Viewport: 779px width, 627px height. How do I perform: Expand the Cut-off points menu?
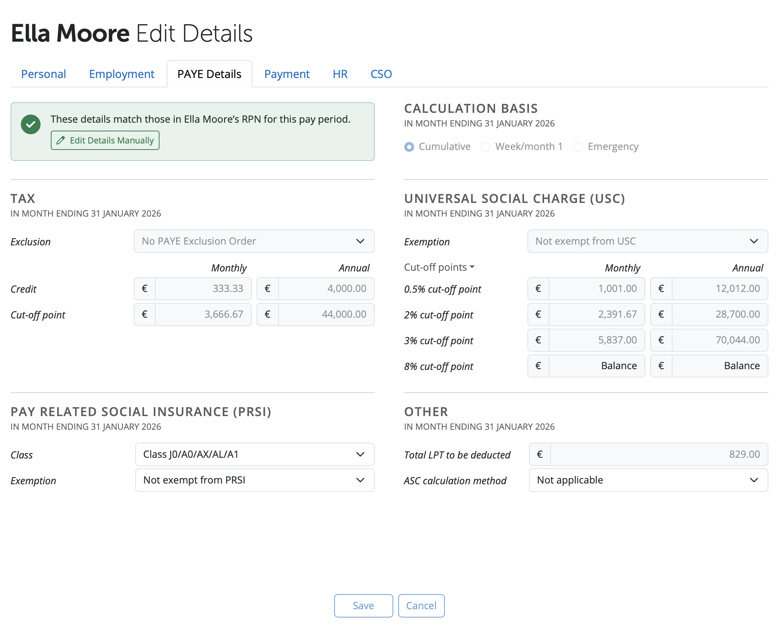click(439, 267)
